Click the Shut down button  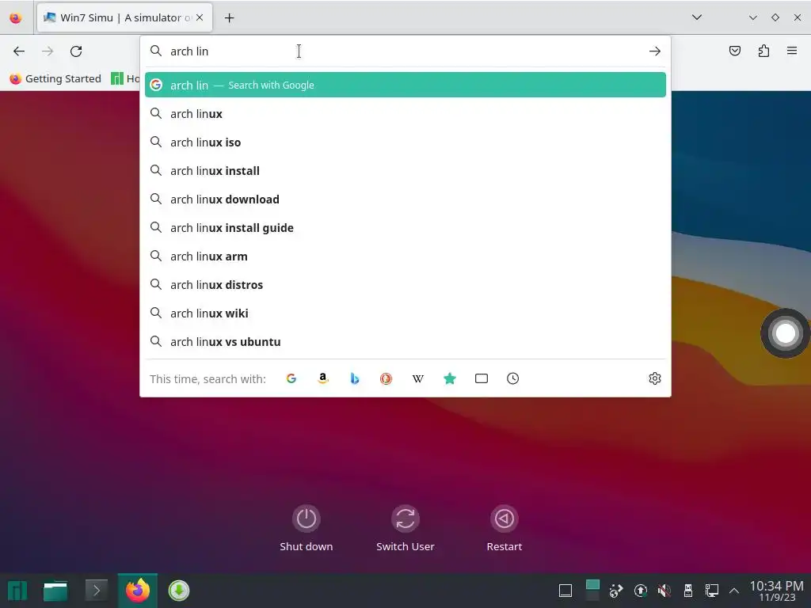click(307, 528)
